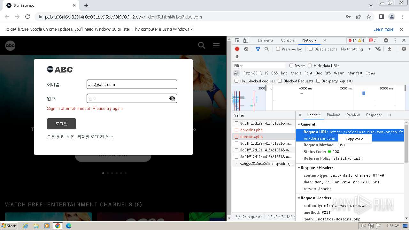
Task: Export the HAR file with the download arrow
Action: [x=237, y=57]
